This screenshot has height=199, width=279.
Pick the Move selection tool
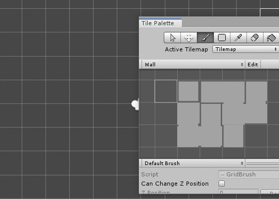189,38
